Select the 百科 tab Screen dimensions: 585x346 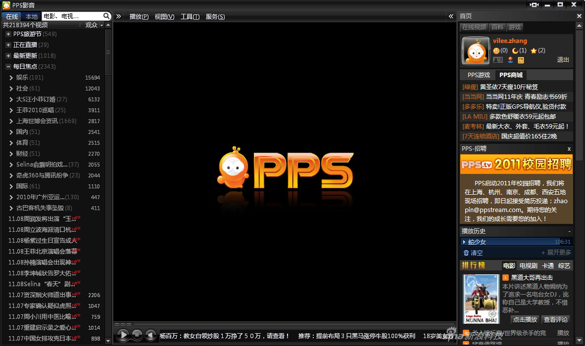coord(497,27)
